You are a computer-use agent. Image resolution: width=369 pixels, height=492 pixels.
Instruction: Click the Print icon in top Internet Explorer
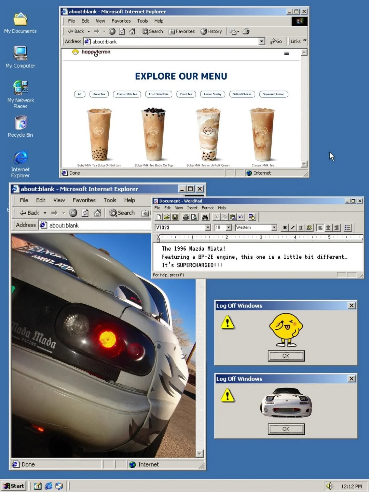246,31
